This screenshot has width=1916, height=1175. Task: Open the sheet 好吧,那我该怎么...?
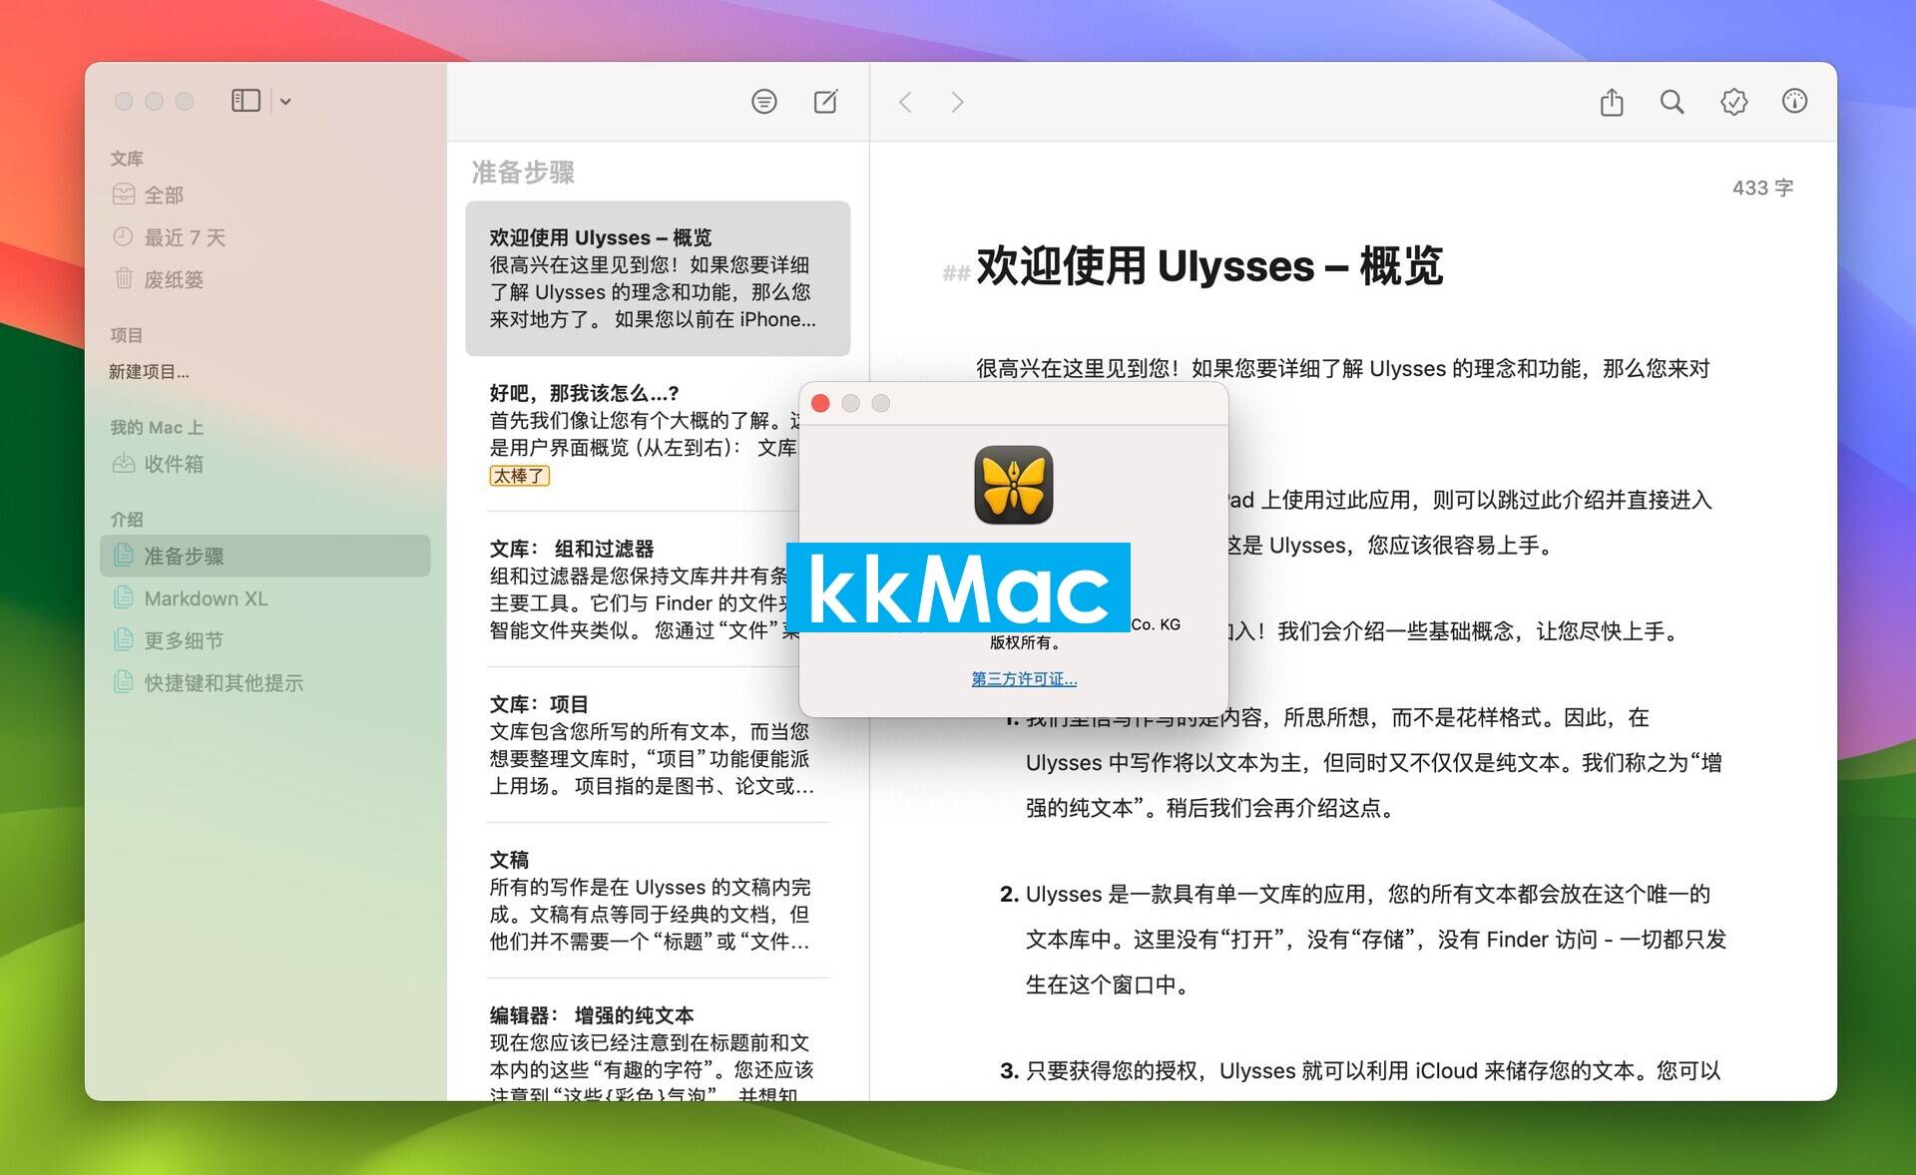644,434
